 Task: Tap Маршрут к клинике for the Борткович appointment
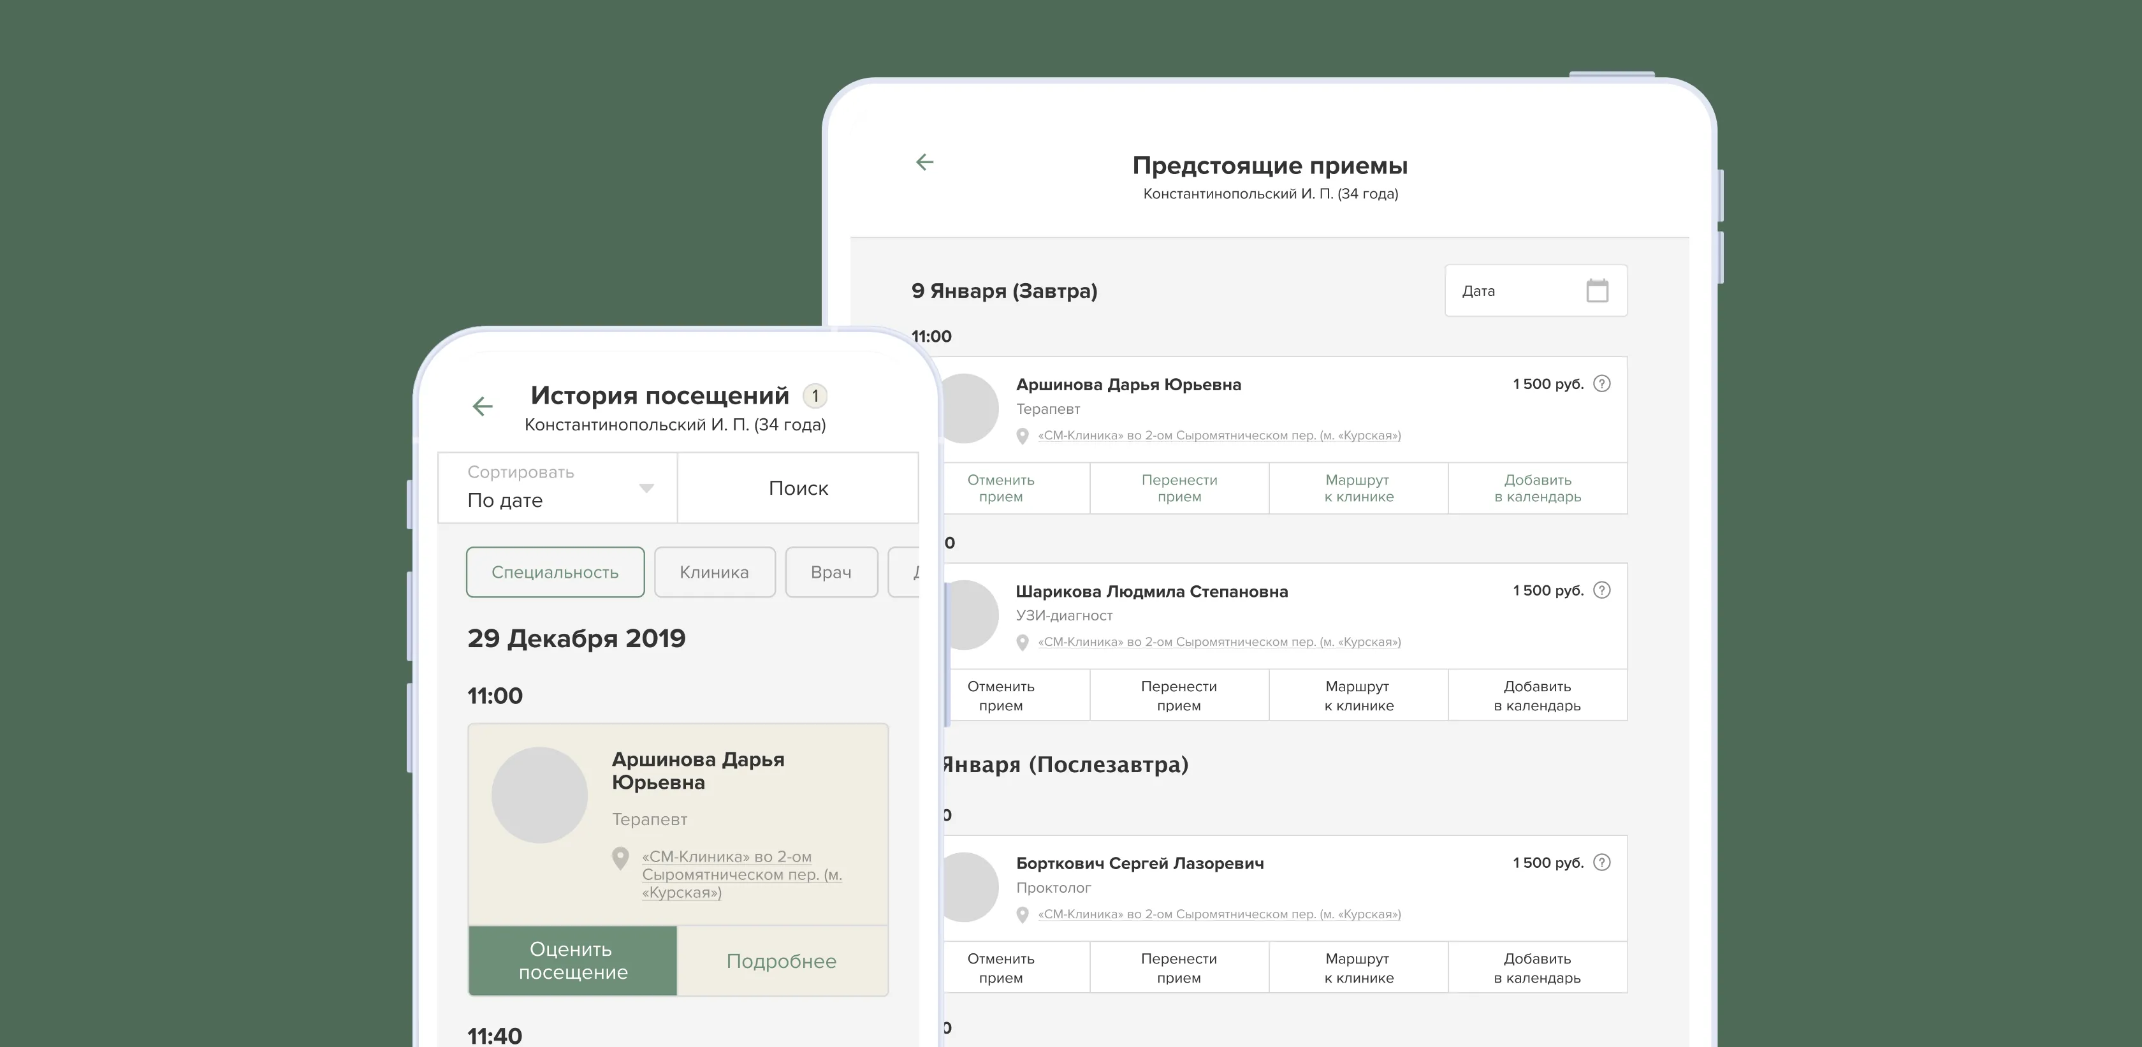tap(1359, 967)
